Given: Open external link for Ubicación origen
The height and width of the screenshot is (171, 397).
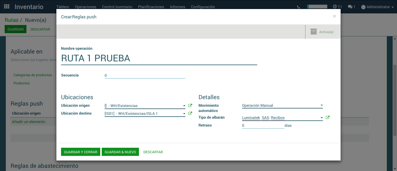Looking at the screenshot, I should click(190, 106).
